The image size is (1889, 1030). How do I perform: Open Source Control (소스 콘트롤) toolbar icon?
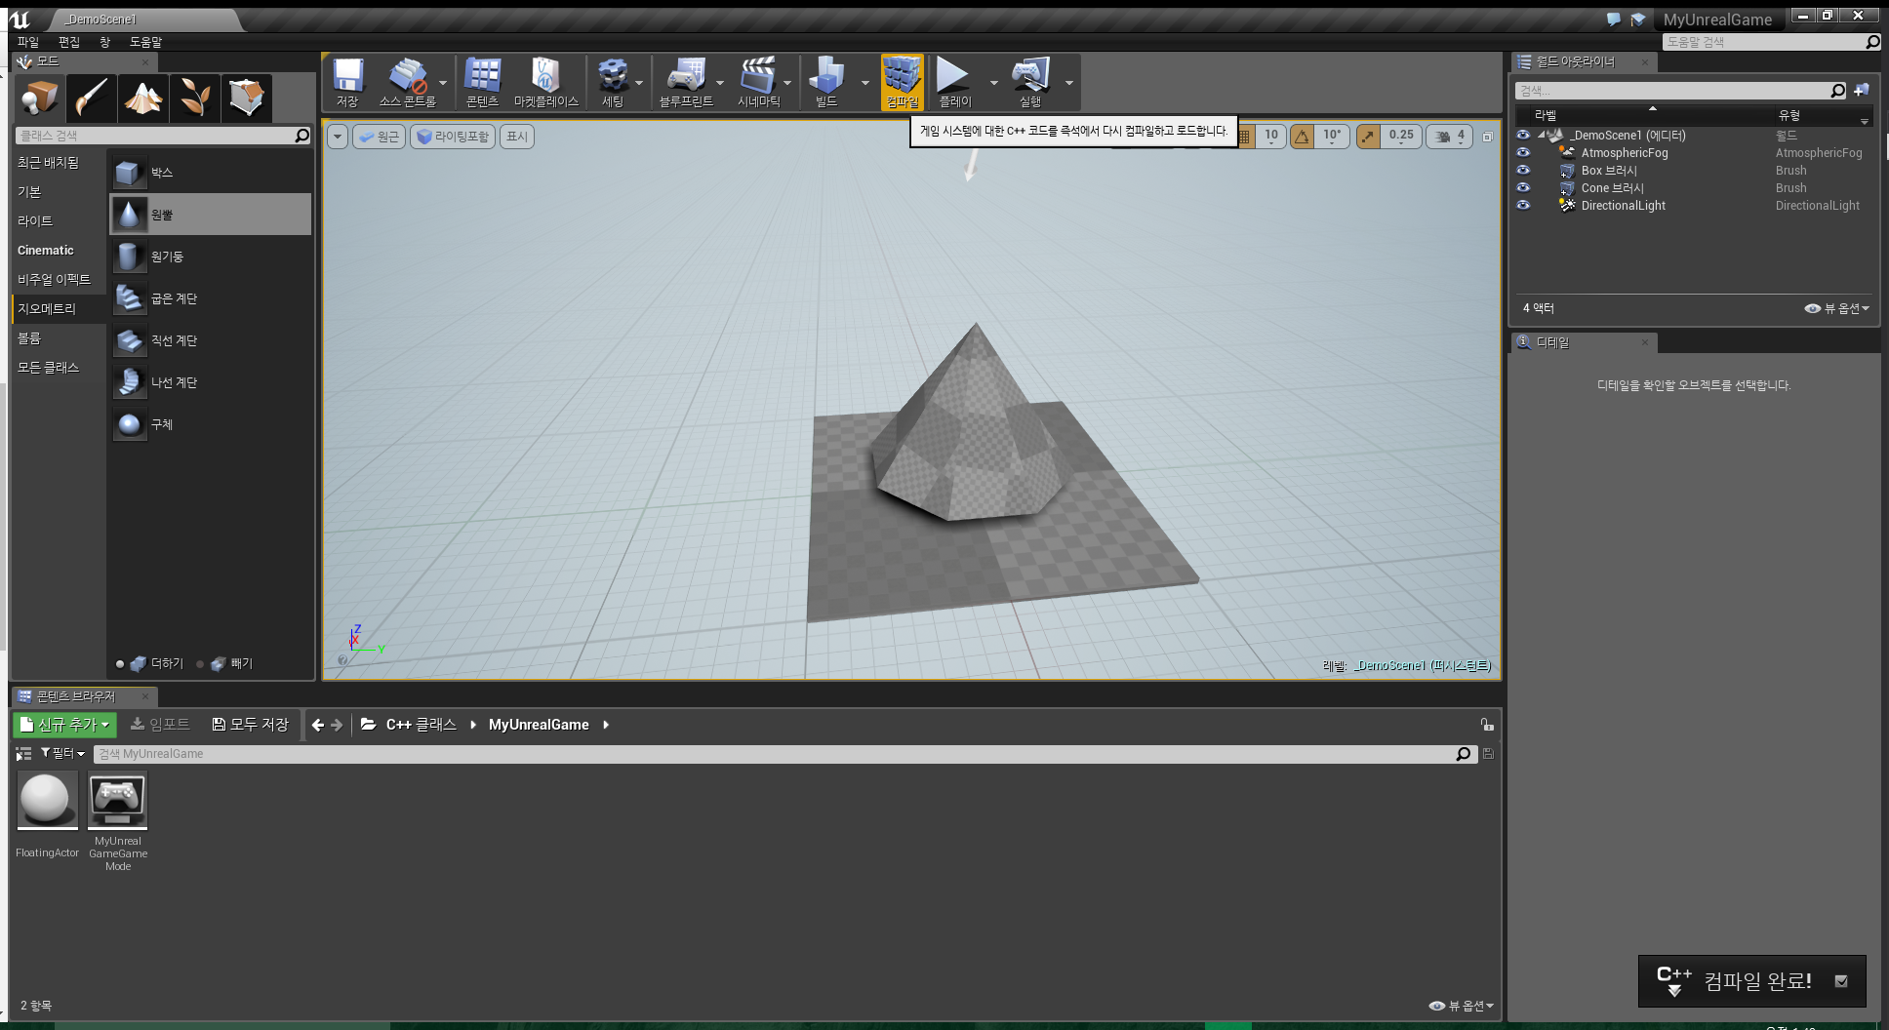click(x=407, y=82)
